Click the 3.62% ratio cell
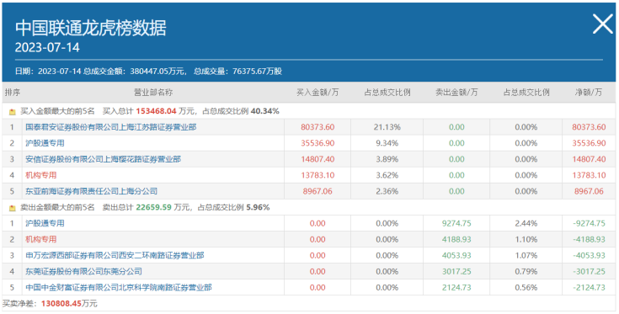 387,175
